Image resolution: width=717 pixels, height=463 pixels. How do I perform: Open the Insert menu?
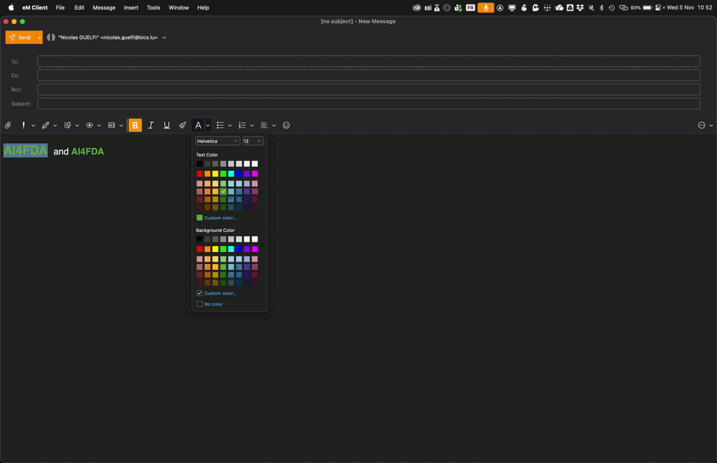[131, 7]
